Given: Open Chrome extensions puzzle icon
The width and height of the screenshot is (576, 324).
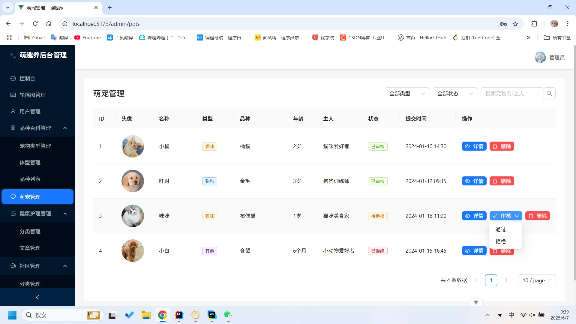Looking at the screenshot, I should 534,24.
